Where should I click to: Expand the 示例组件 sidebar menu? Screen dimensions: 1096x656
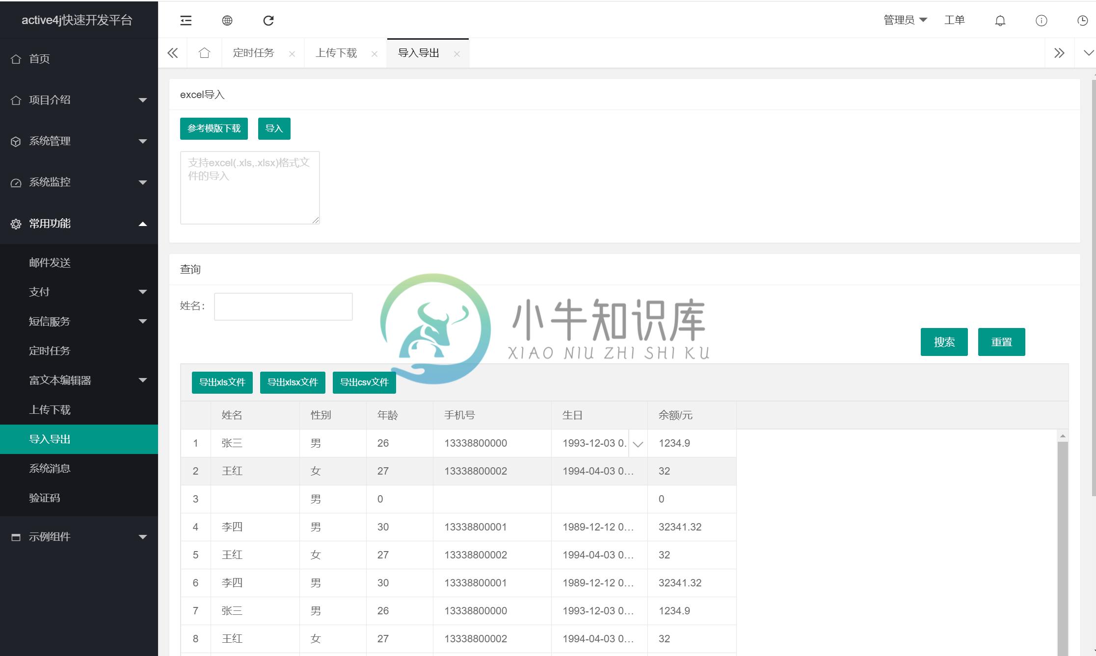tap(79, 537)
